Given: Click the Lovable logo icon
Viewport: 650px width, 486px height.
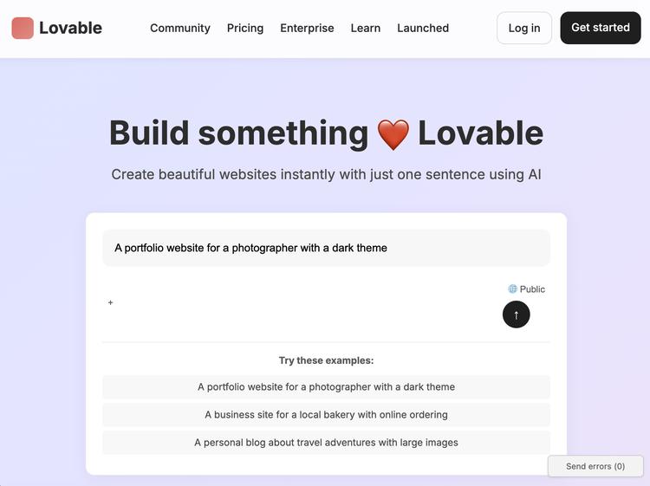Looking at the screenshot, I should tap(23, 28).
